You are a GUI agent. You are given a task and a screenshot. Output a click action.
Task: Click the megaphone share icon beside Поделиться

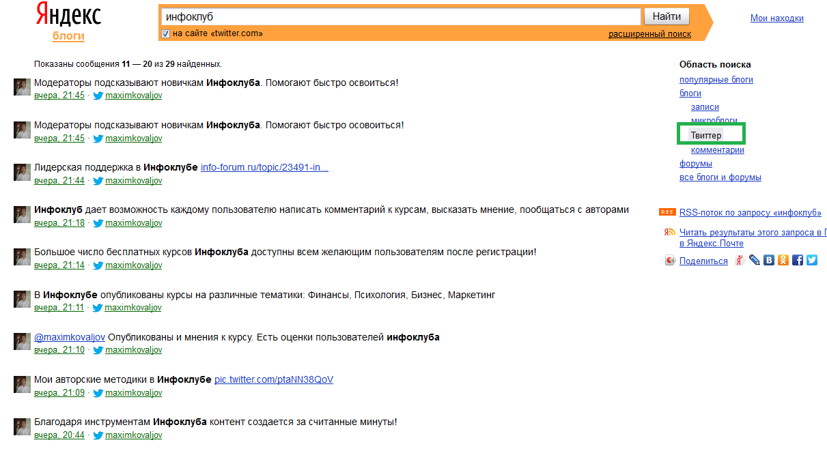pos(671,261)
